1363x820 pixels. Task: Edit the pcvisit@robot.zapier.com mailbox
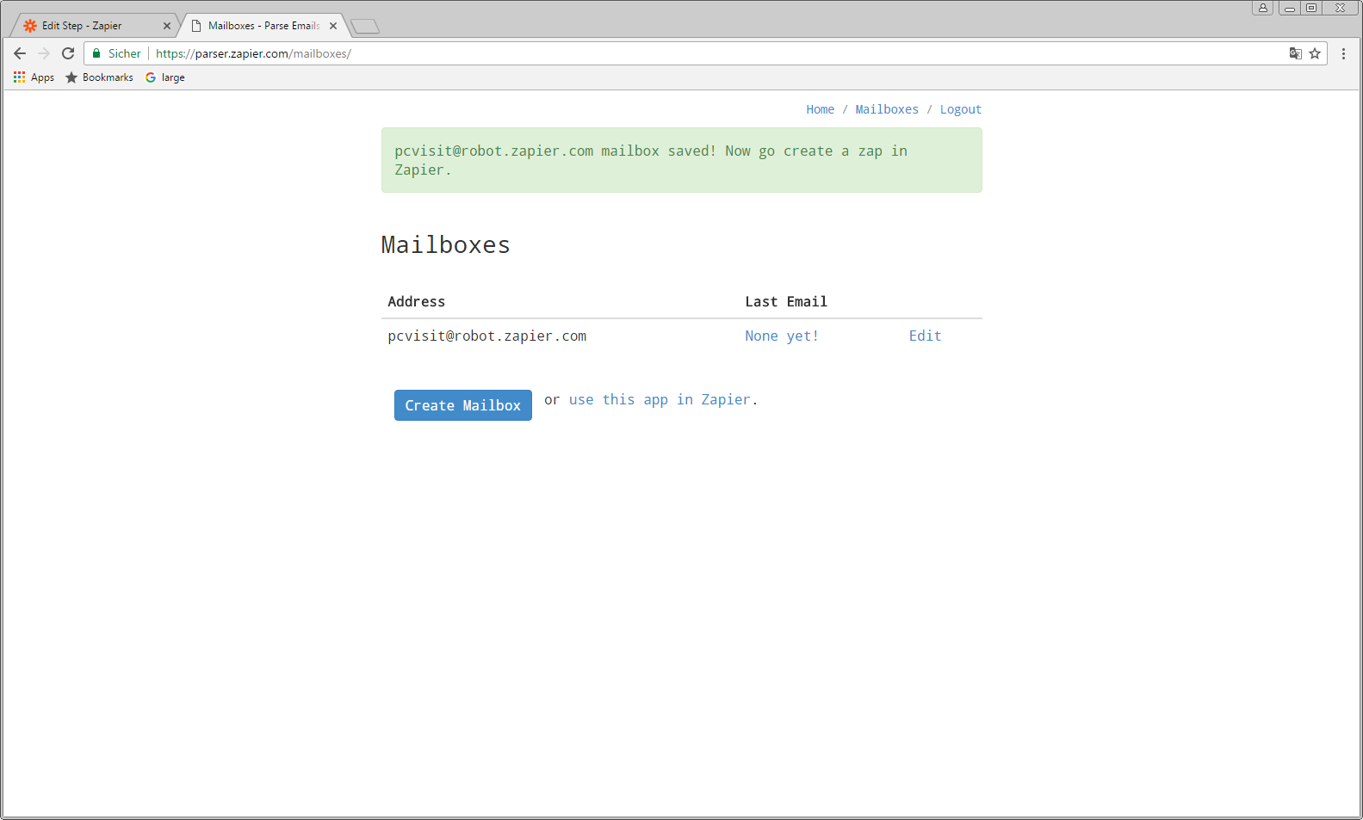pyautogui.click(x=925, y=336)
